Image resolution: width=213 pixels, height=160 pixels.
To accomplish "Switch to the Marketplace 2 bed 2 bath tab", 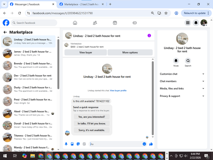I will [x=82, y=4].
